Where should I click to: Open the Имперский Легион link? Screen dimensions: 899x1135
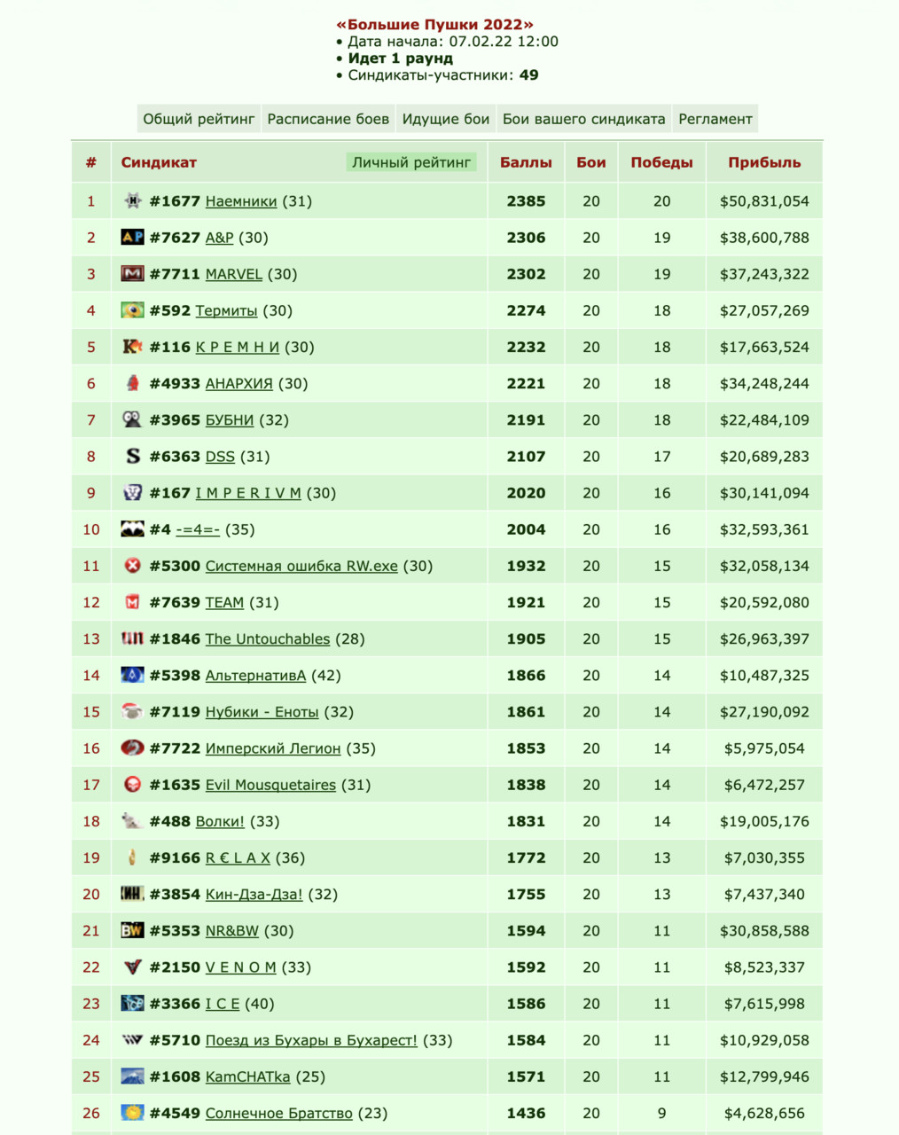pyautogui.click(x=273, y=748)
